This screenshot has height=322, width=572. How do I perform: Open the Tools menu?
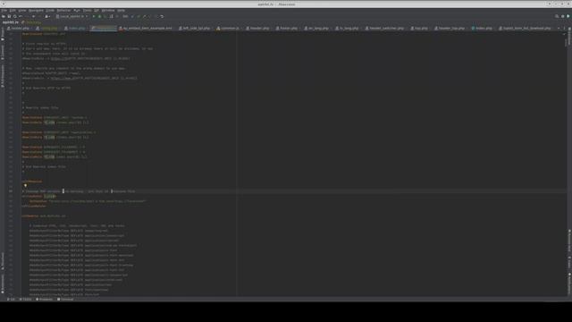(x=87, y=11)
